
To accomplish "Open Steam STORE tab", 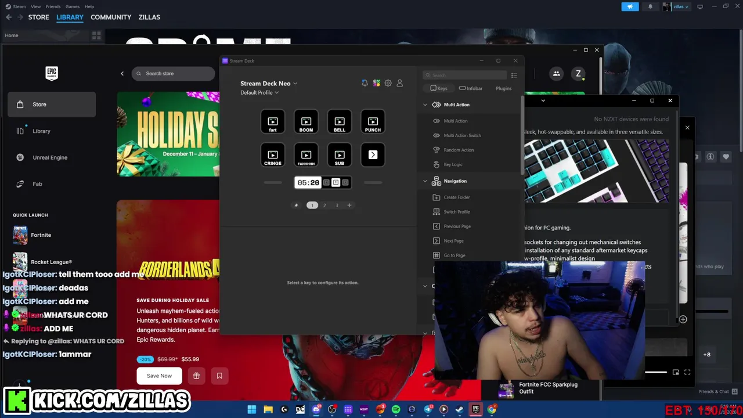I will point(39,17).
